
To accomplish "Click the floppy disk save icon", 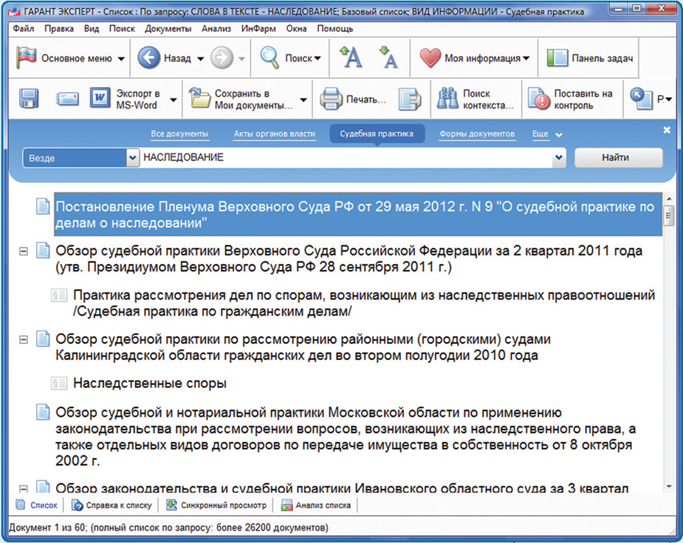I will [x=29, y=99].
